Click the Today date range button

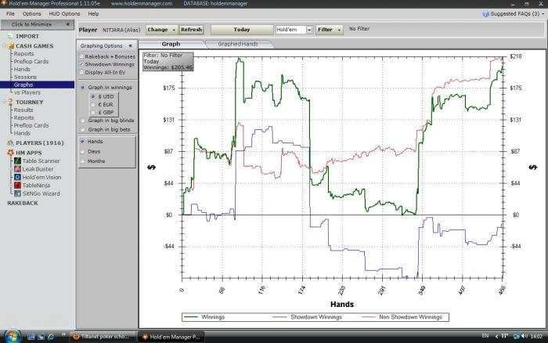click(241, 30)
